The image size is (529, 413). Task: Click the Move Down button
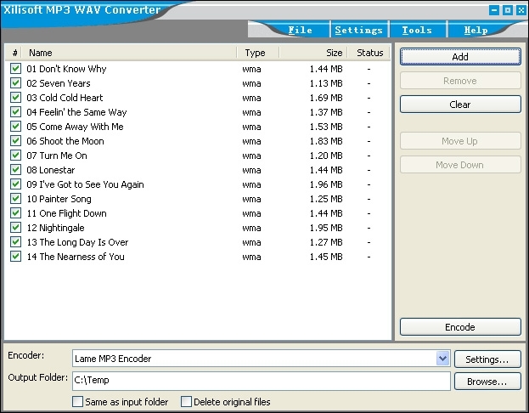click(x=460, y=165)
